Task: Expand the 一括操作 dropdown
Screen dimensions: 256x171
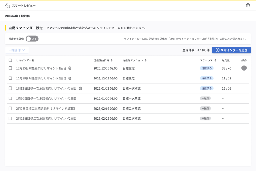Action: coord(17,50)
